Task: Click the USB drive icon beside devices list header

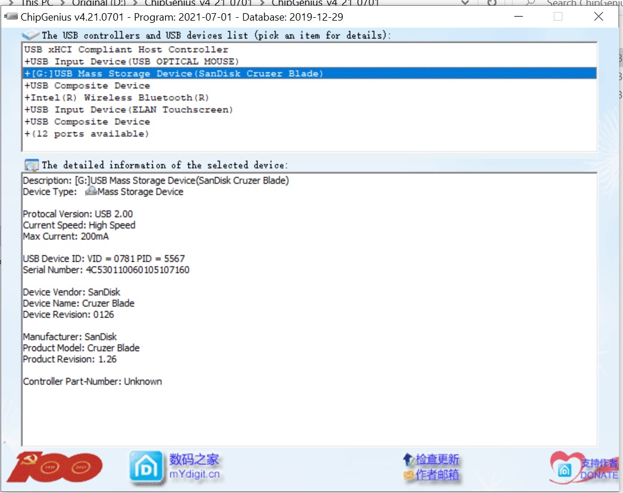Action: [30, 35]
